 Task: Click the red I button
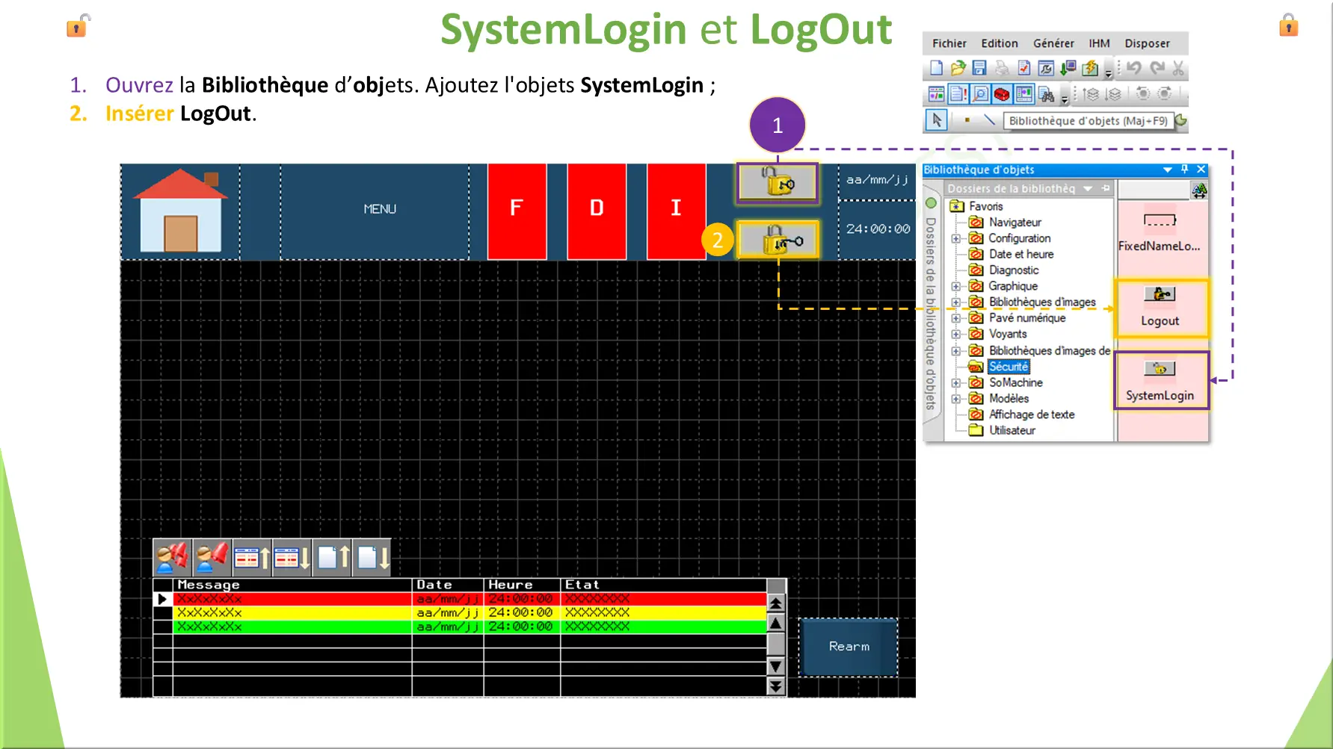[676, 211]
